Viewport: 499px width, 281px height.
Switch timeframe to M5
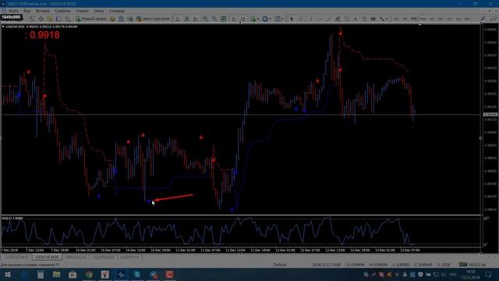[405, 19]
